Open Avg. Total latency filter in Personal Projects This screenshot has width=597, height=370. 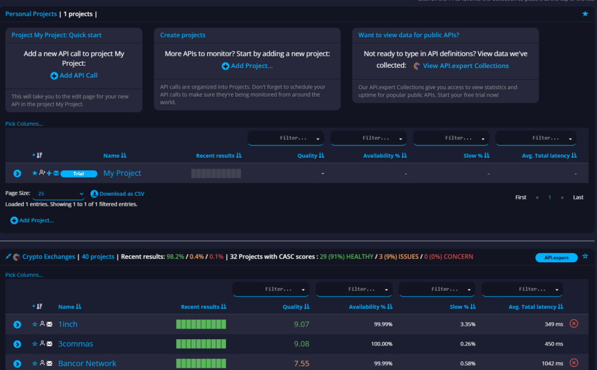[x=536, y=138]
